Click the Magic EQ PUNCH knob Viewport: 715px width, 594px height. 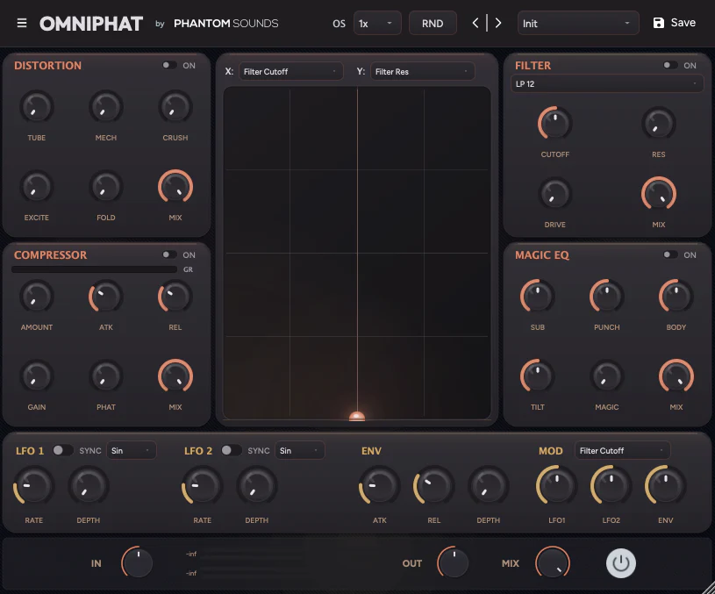[606, 297]
